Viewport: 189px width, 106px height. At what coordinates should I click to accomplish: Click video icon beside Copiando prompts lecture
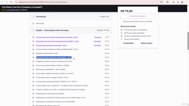point(33,62)
